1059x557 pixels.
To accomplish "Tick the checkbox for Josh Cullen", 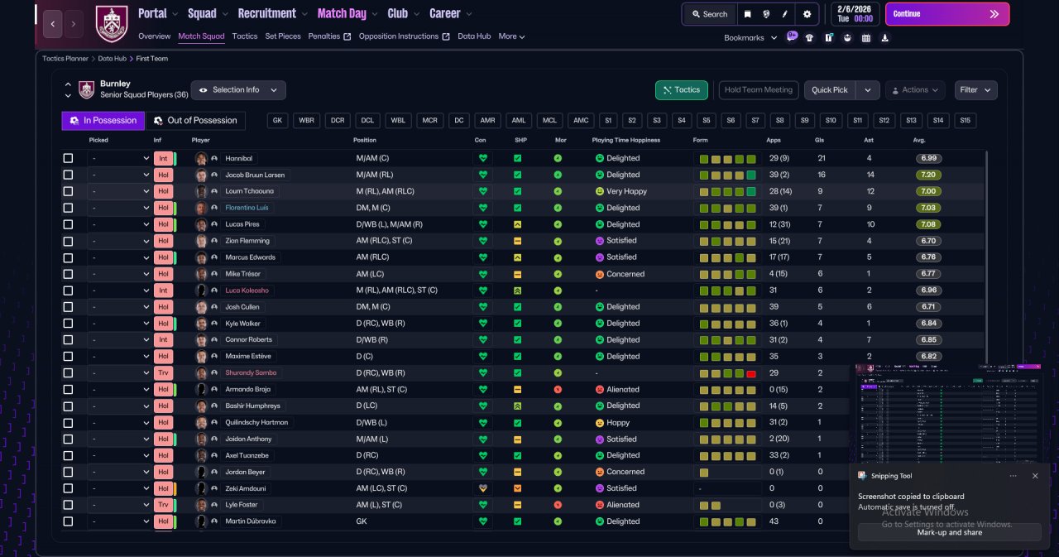I will (68, 307).
